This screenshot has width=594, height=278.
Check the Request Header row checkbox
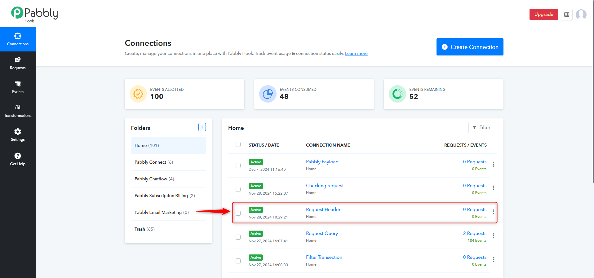[238, 213]
